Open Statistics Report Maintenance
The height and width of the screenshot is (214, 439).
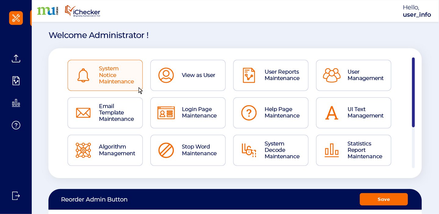pyautogui.click(x=354, y=150)
